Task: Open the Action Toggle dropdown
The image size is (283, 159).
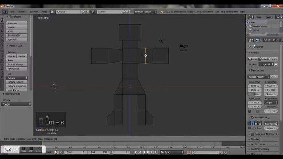Action: coord(16,104)
